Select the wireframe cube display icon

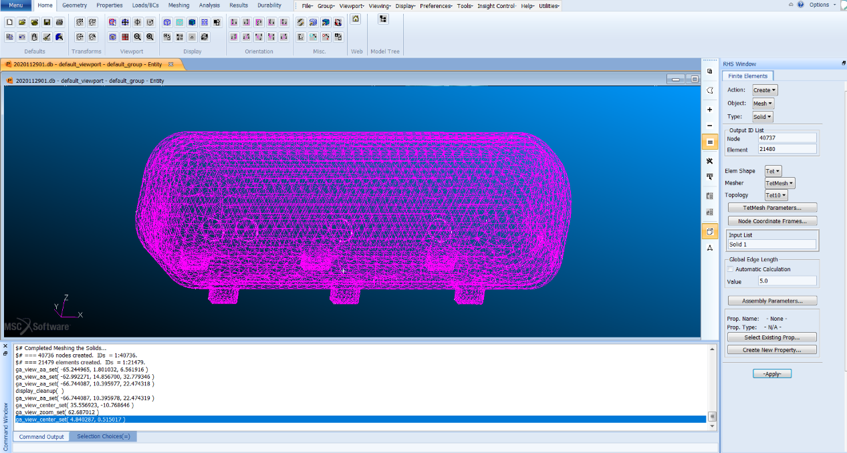click(x=167, y=22)
